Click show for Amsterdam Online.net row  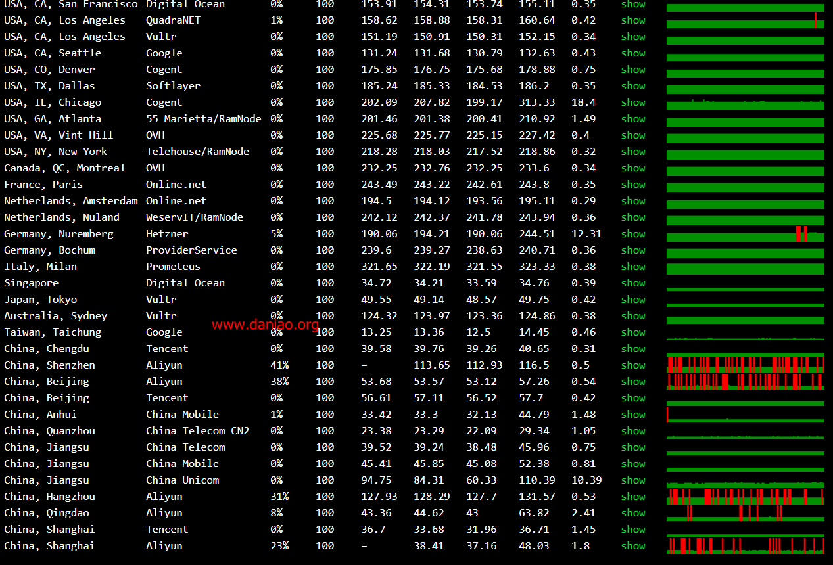(633, 201)
